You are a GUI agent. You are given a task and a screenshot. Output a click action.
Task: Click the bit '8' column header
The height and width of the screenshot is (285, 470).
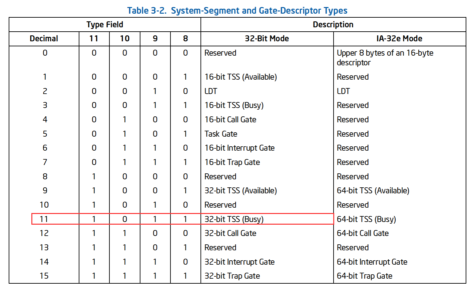pos(185,39)
